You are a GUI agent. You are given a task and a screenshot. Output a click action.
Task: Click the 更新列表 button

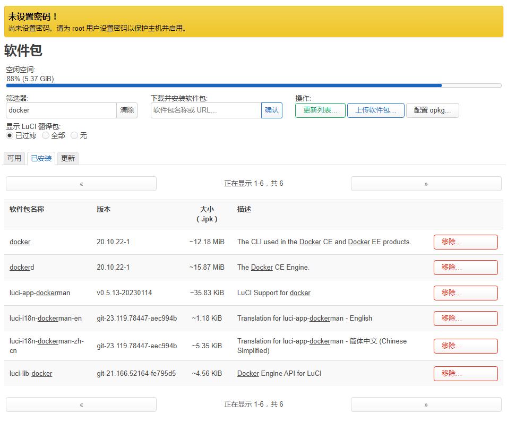pos(320,110)
